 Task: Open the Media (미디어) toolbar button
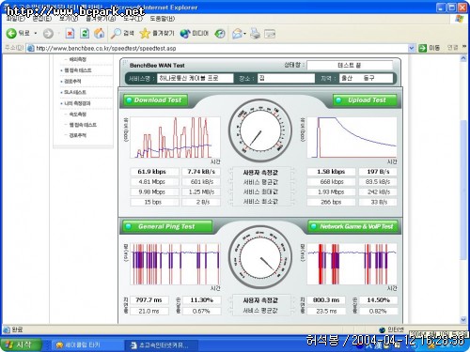(194, 34)
